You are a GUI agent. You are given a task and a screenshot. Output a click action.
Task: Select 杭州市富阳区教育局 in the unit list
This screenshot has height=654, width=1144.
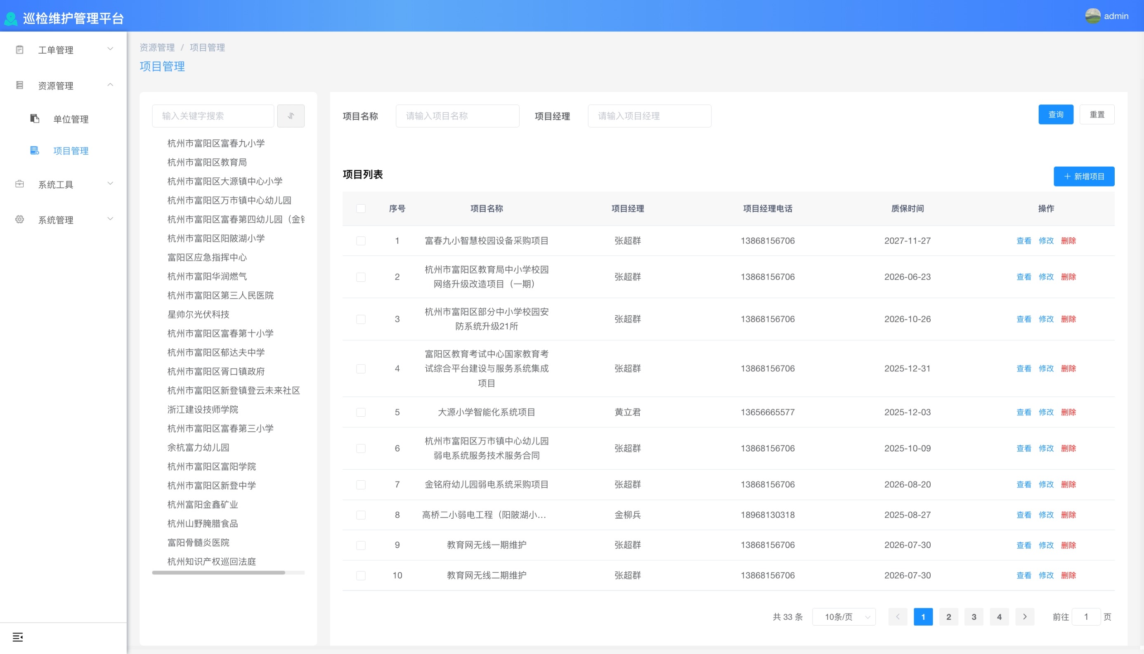[x=206, y=162]
